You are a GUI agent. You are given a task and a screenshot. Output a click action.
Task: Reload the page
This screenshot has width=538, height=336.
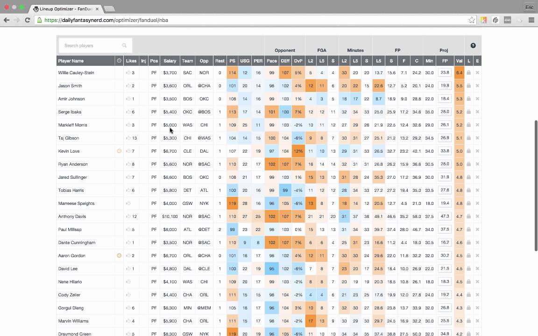coord(28,20)
